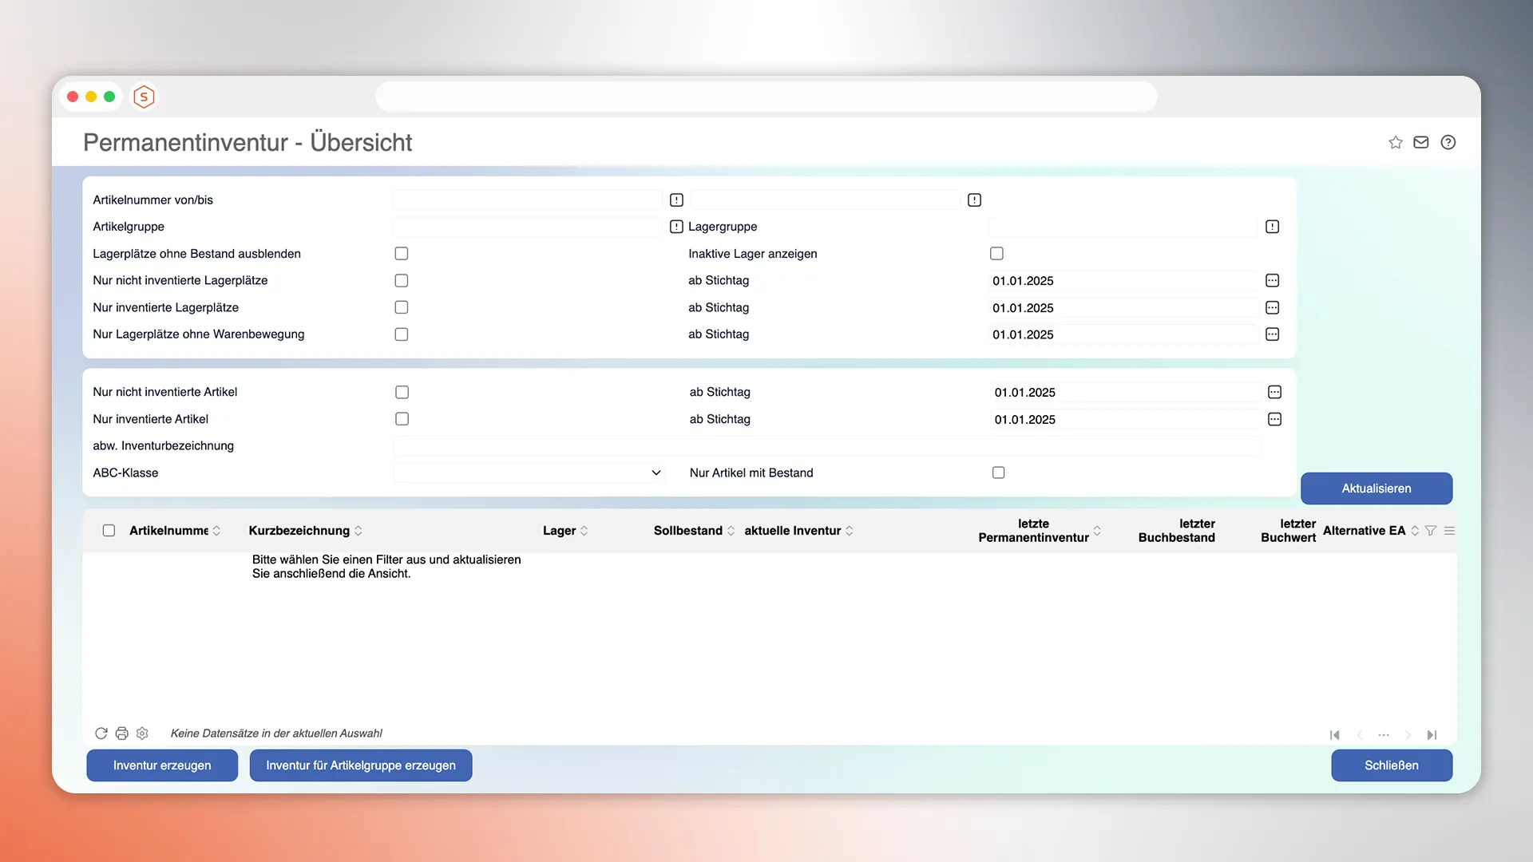Jump to last page of results
The height and width of the screenshot is (862, 1533).
(x=1432, y=735)
